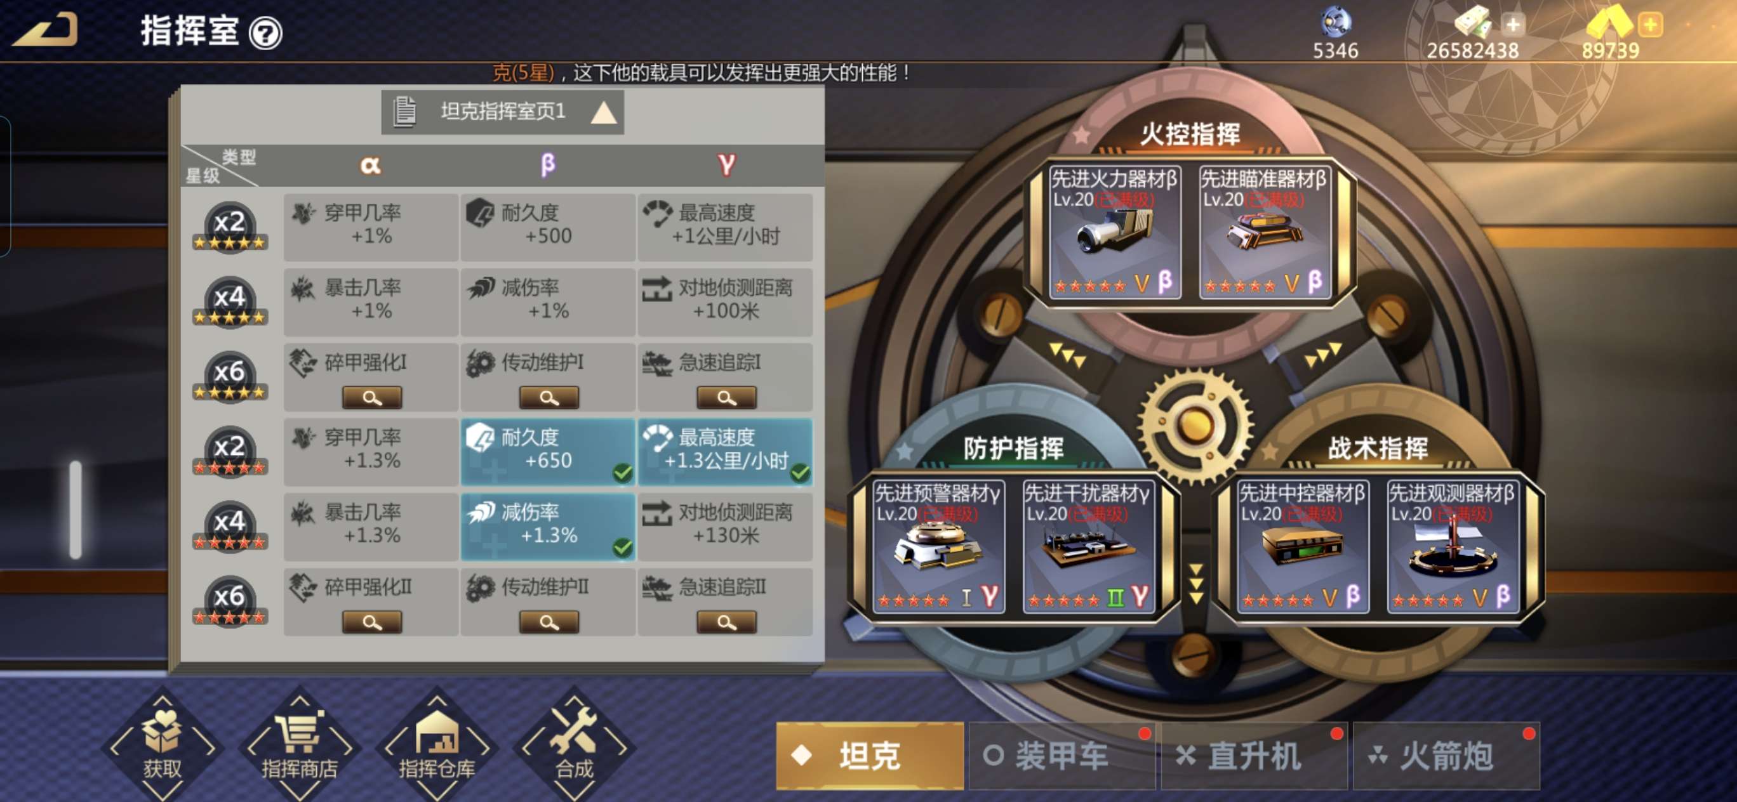Toggle the selected 耐久度 +650 bonus
1737x802 pixels.
pos(547,452)
